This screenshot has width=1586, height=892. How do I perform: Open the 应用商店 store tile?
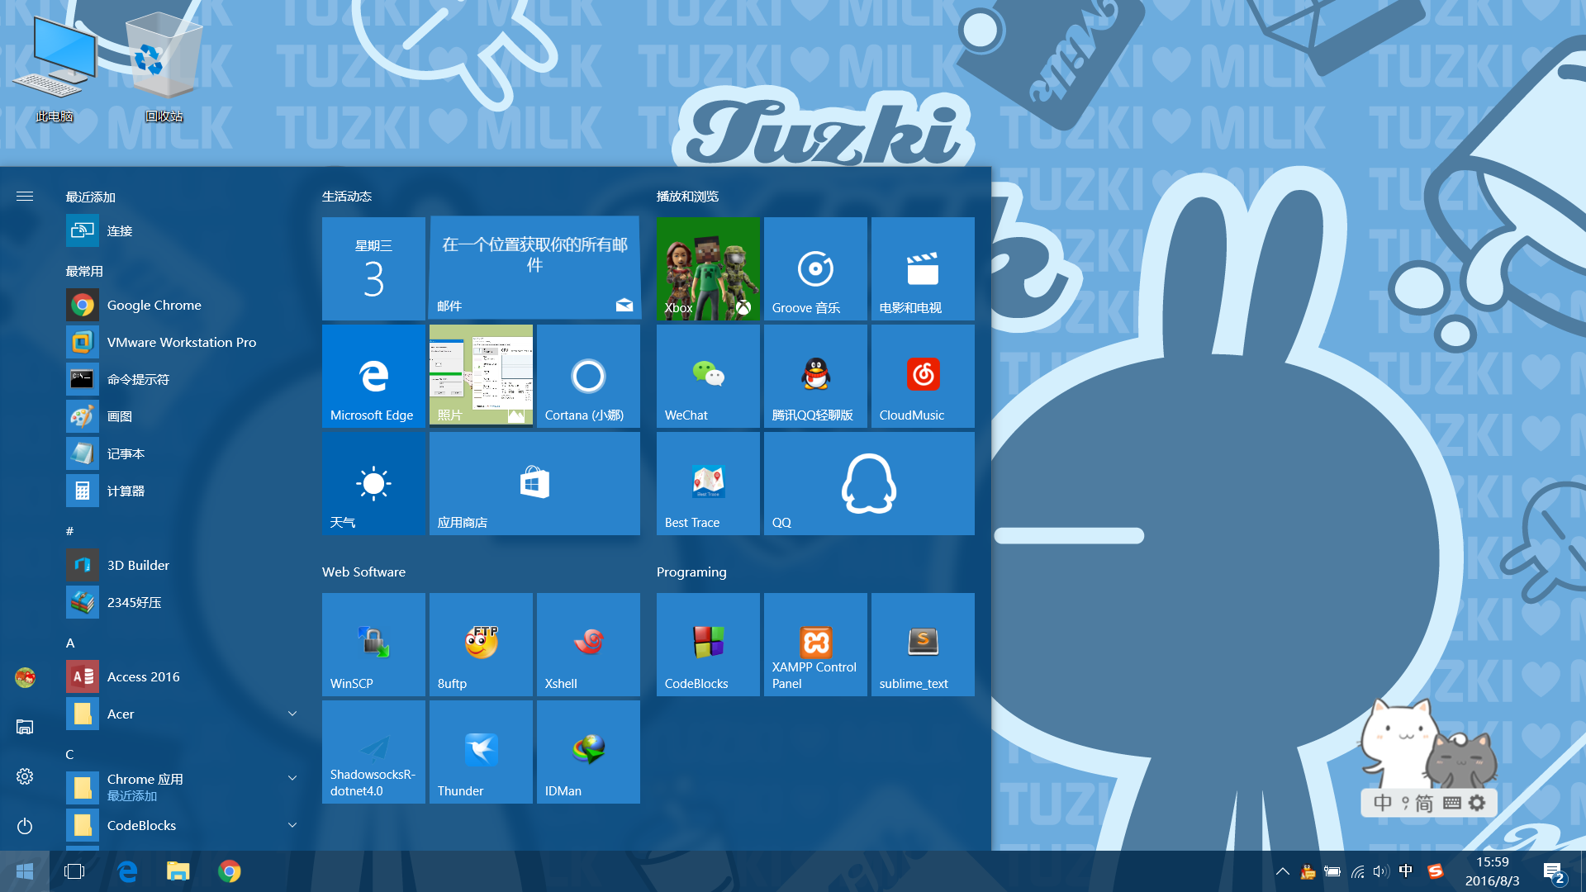(x=534, y=483)
